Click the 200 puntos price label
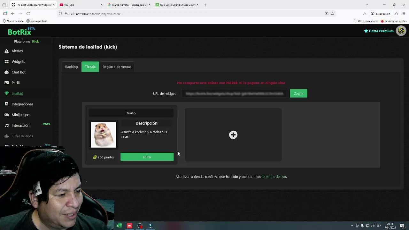The width and height of the screenshot is (409, 230). (x=104, y=157)
